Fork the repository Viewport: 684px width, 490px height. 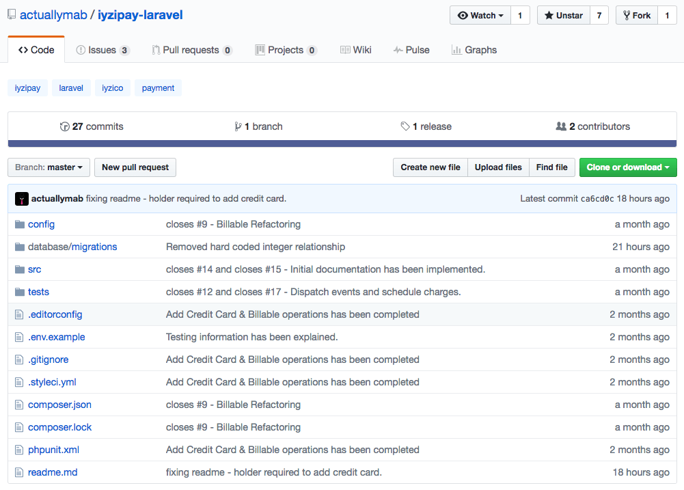tap(635, 15)
